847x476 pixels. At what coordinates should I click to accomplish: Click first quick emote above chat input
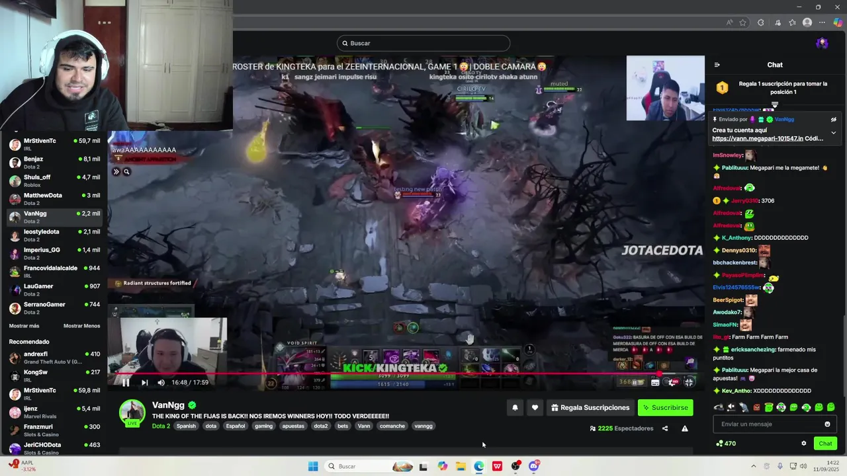coord(719,407)
